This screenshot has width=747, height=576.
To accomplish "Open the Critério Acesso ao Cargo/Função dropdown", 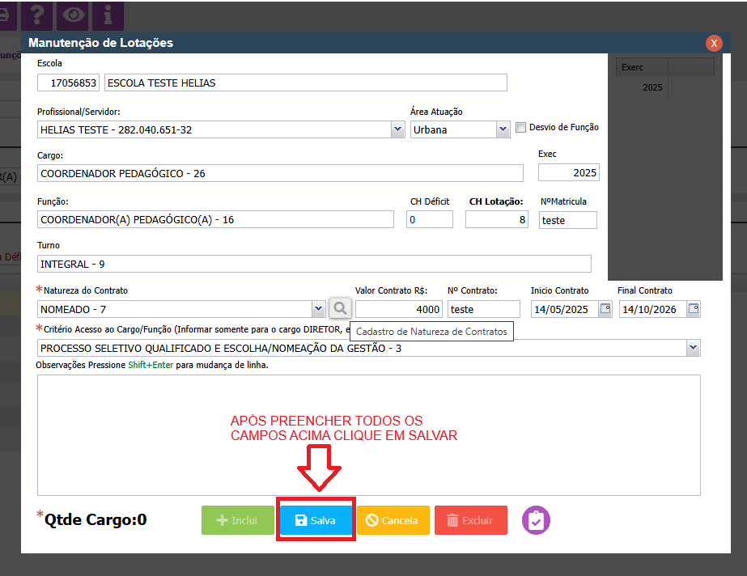I will tap(693, 347).
